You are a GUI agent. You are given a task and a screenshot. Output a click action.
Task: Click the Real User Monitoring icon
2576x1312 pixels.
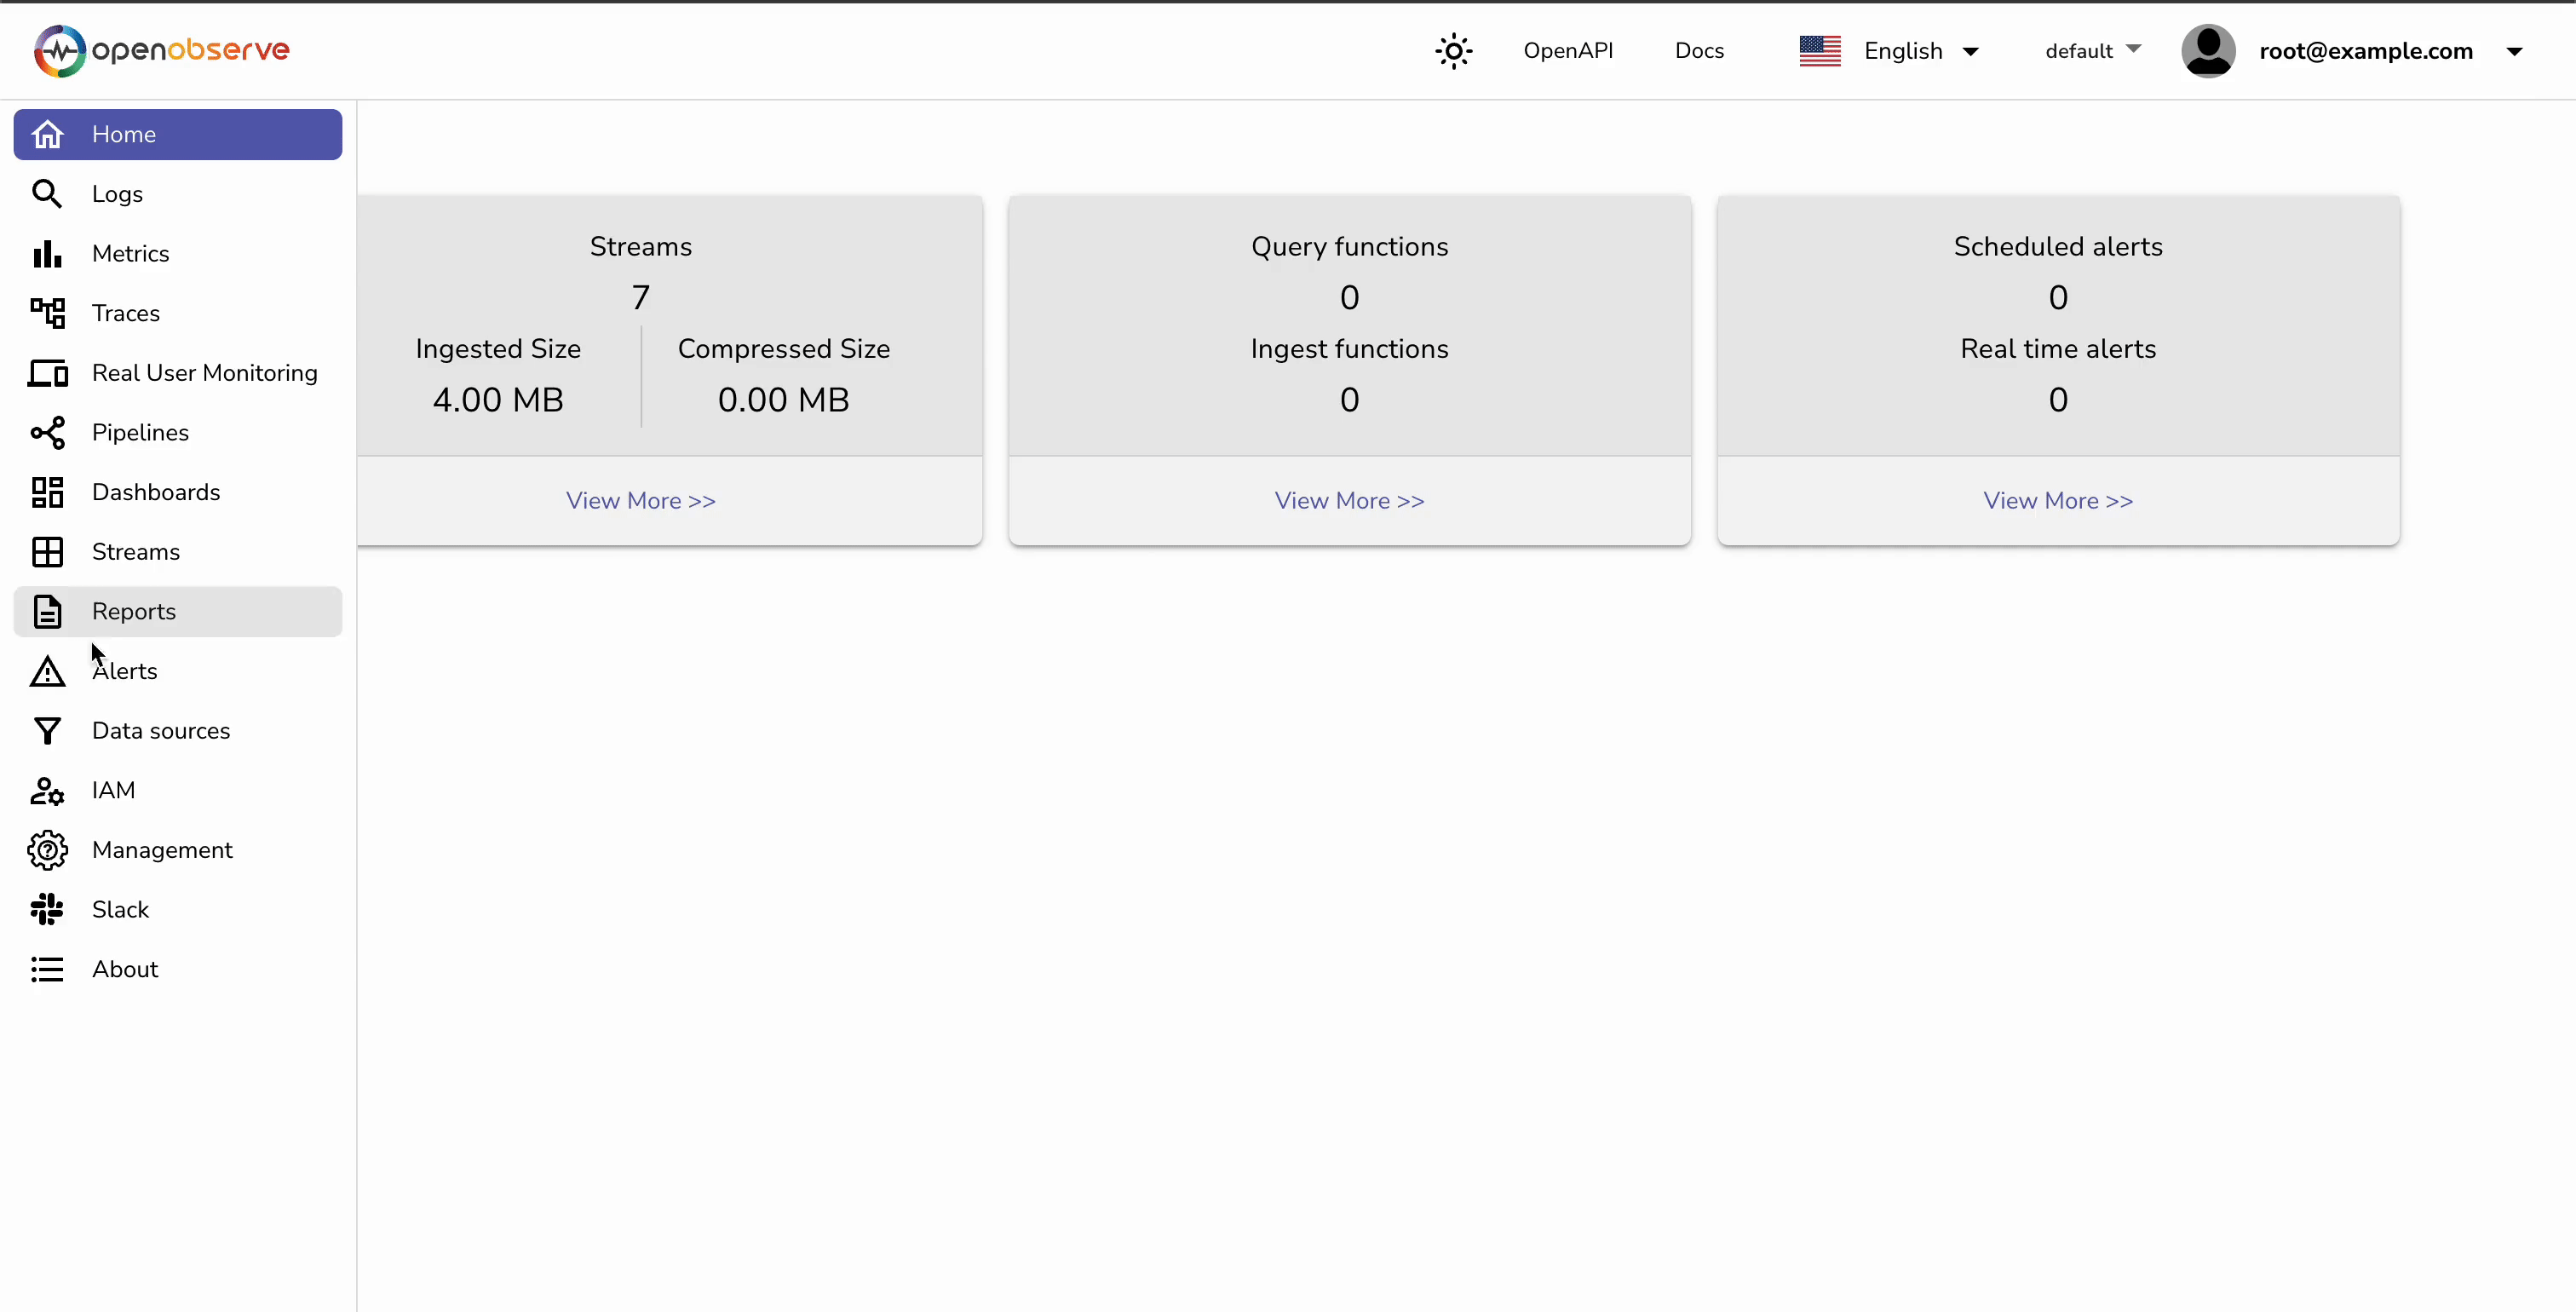(x=48, y=373)
